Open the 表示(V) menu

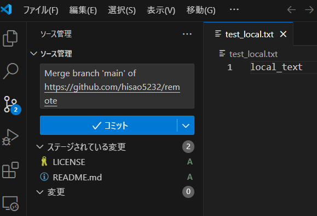(161, 10)
